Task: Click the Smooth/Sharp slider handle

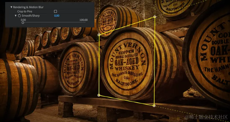Action: (x=23, y=23)
